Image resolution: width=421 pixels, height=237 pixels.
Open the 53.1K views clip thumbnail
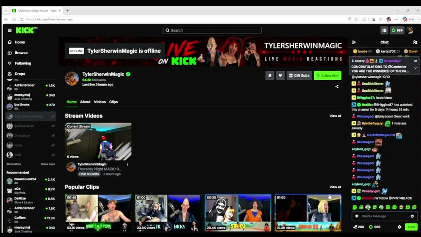tap(98, 213)
